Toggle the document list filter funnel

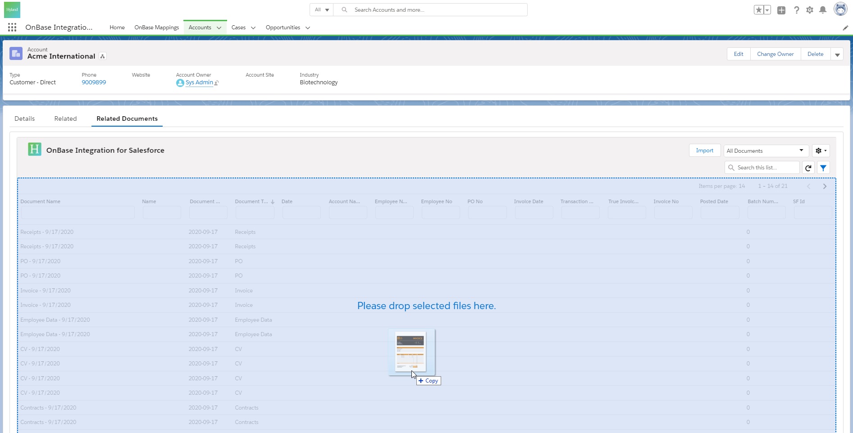point(823,168)
